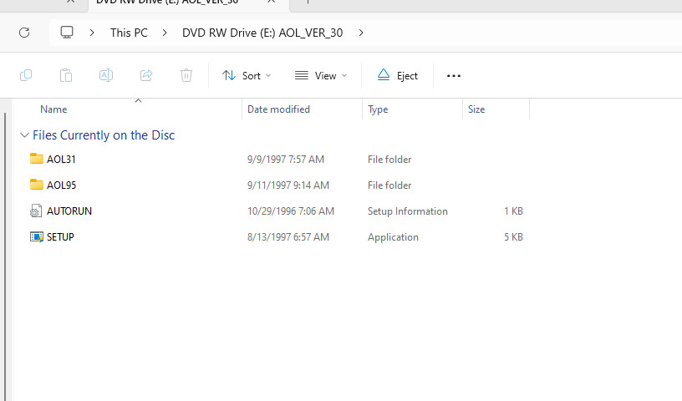
Task: Collapse Files Currently on the Disc group
Action: tap(24, 135)
